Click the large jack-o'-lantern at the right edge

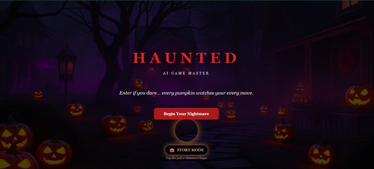(x=360, y=95)
